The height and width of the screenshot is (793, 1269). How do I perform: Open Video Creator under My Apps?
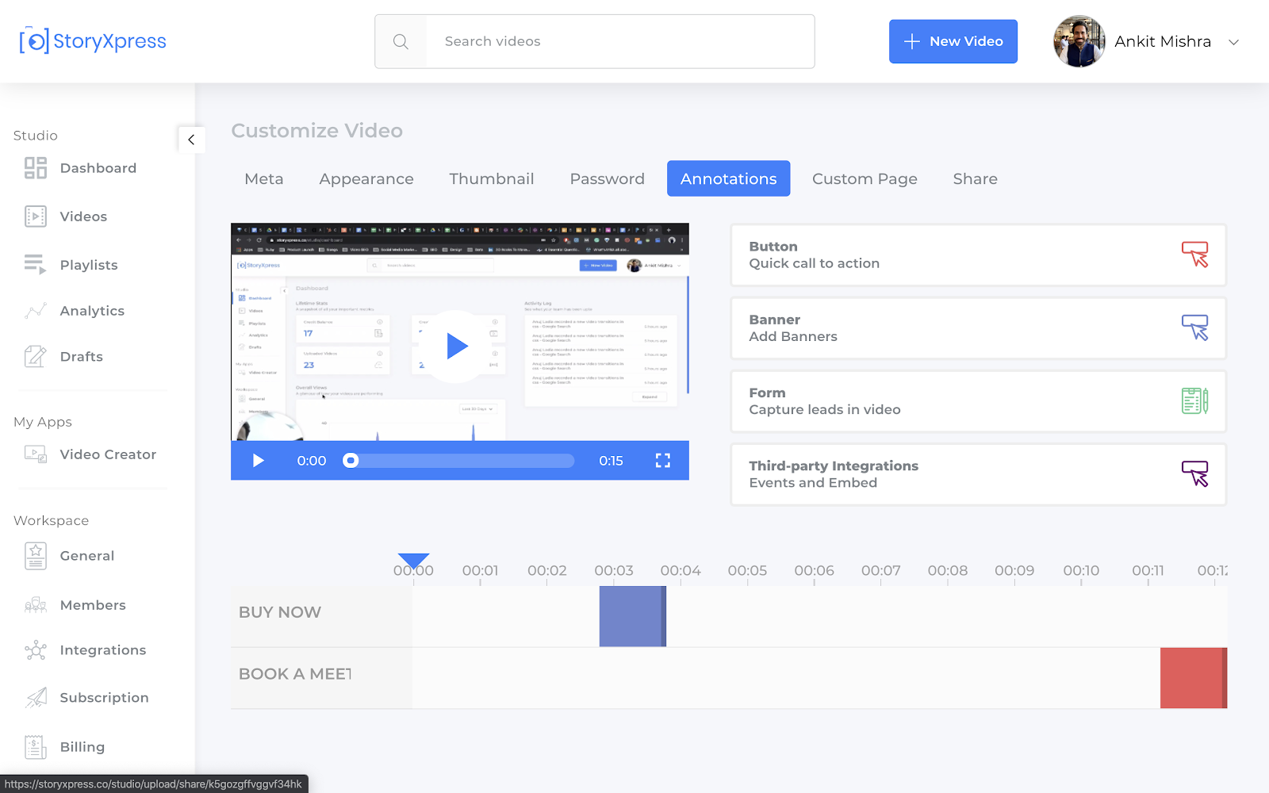108,454
